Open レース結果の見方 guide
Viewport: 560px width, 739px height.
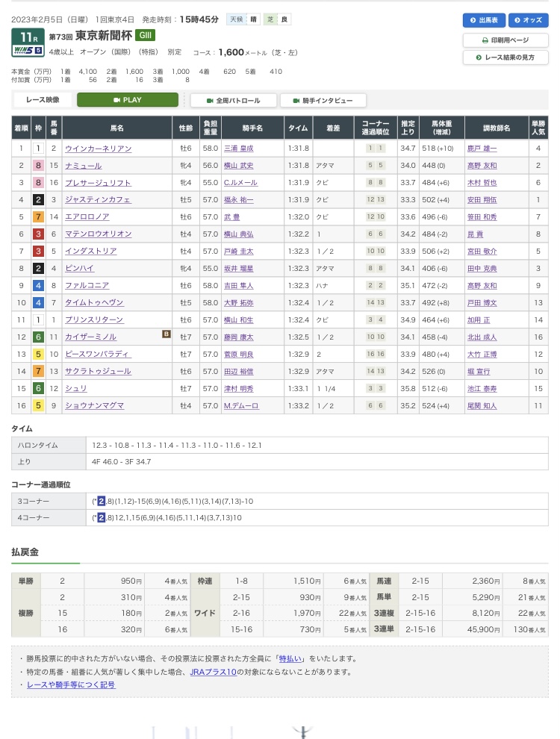(505, 57)
